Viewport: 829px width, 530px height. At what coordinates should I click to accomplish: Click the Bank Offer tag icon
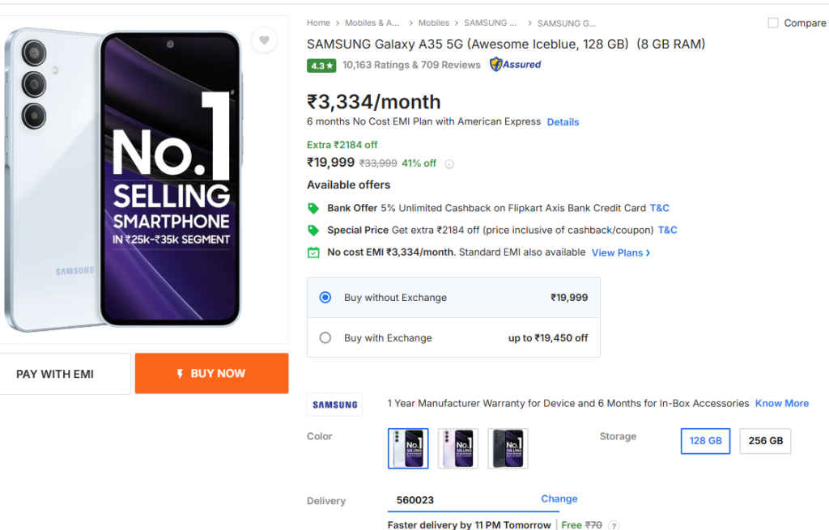[x=313, y=208]
